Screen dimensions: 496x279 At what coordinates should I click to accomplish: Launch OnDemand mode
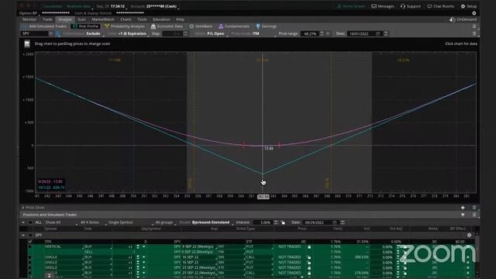(463, 19)
